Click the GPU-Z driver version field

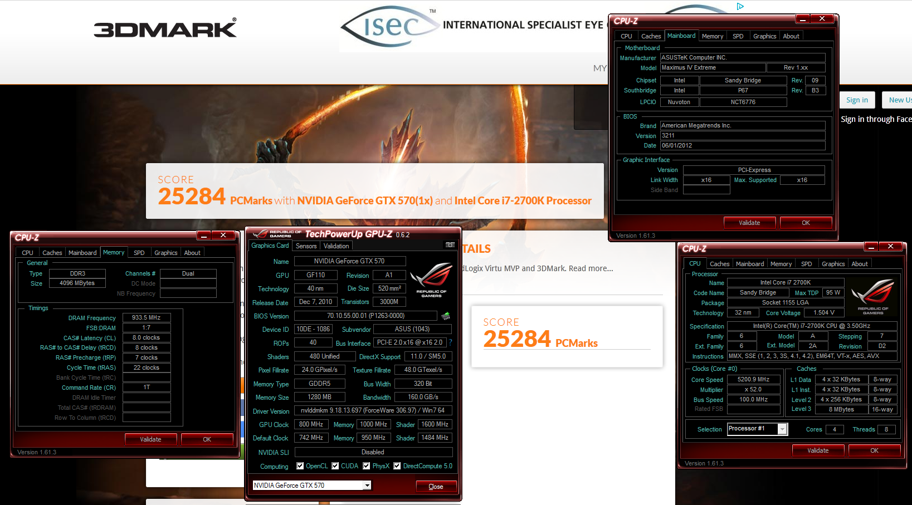point(373,410)
